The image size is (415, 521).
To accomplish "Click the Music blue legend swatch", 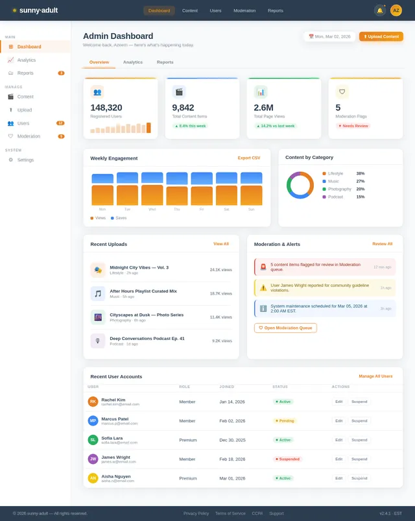I will pyautogui.click(x=324, y=182).
